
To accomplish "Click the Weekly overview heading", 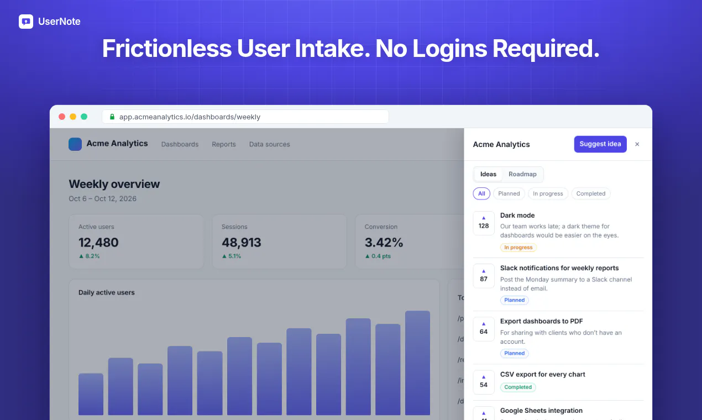I will 114,184.
